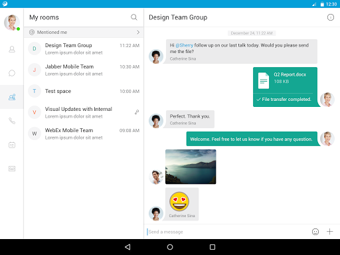
Task: Tap the plus attachment icon
Action: [x=330, y=232]
